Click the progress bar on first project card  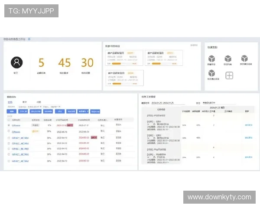(x=115, y=63)
